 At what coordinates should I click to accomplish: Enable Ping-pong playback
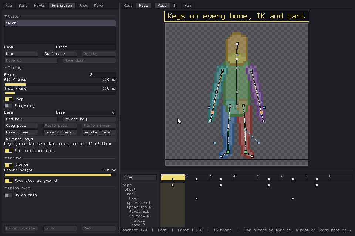tap(9, 106)
